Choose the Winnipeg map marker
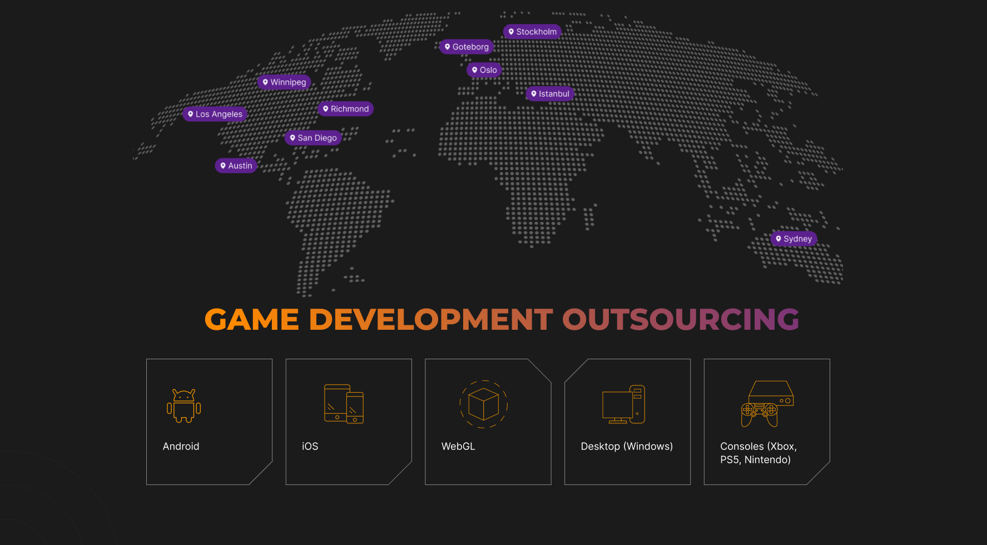Screen dimensions: 987x545 pos(284,82)
